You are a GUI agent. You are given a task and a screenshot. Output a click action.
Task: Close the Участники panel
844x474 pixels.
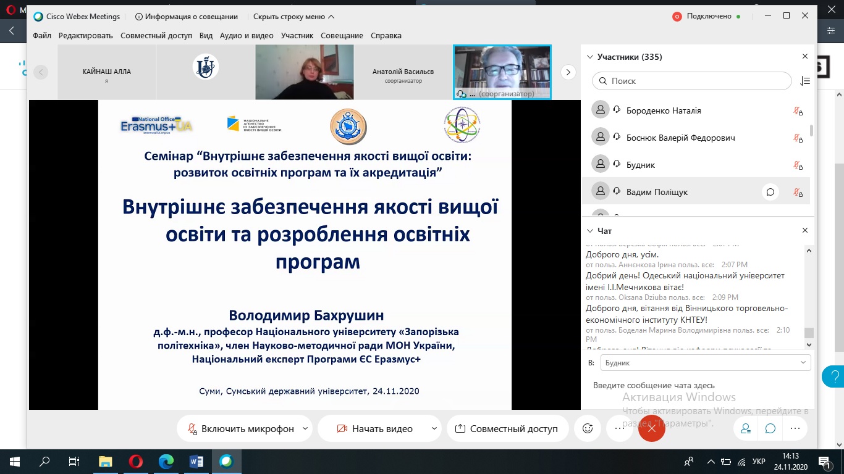click(805, 57)
